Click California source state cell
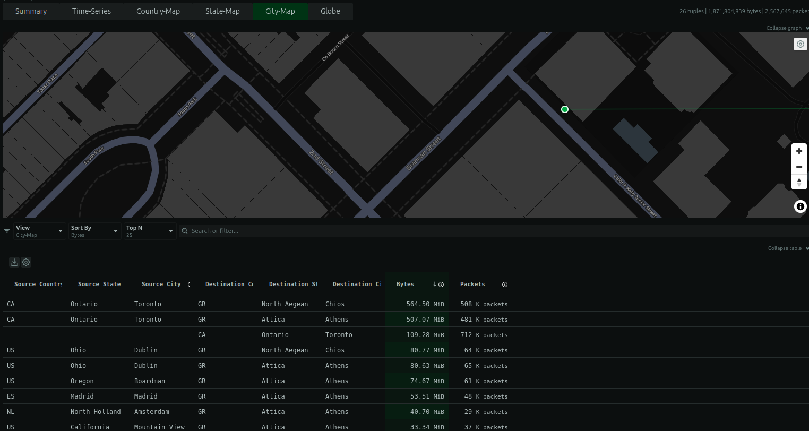 coord(90,427)
